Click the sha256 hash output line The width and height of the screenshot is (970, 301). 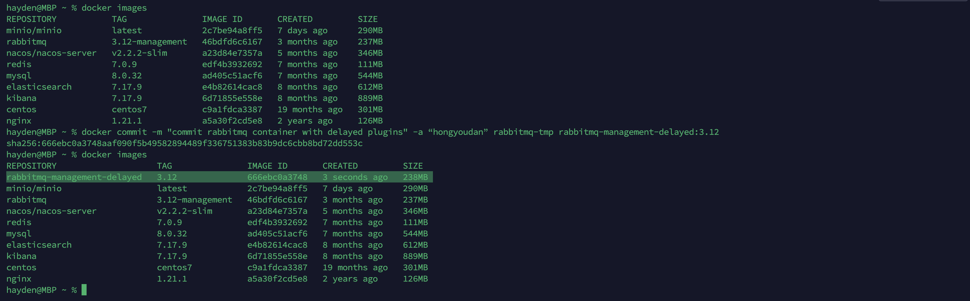[184, 143]
